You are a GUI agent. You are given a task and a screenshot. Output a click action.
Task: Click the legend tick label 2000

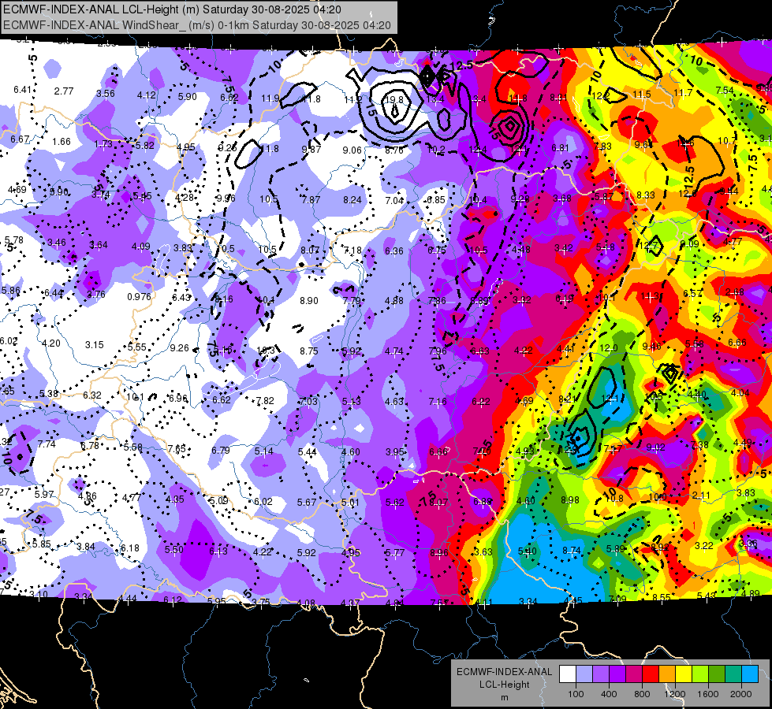click(741, 694)
